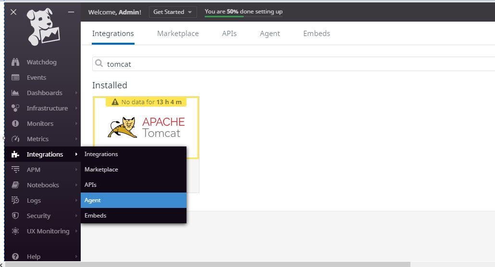Collapse sidebar using the minus icon

[71, 12]
